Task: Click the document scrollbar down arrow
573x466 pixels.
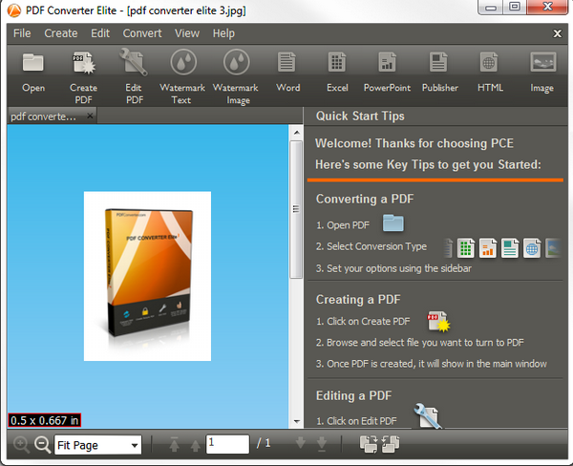Action: point(297,421)
